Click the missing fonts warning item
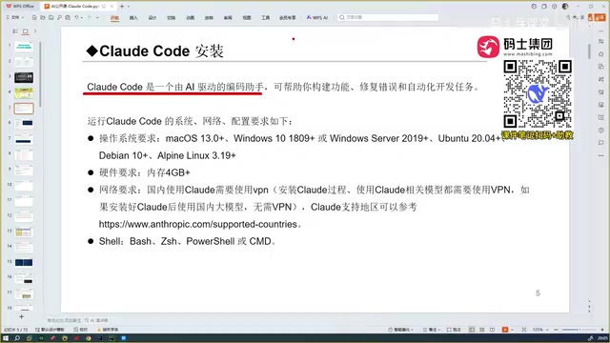 (x=108, y=330)
